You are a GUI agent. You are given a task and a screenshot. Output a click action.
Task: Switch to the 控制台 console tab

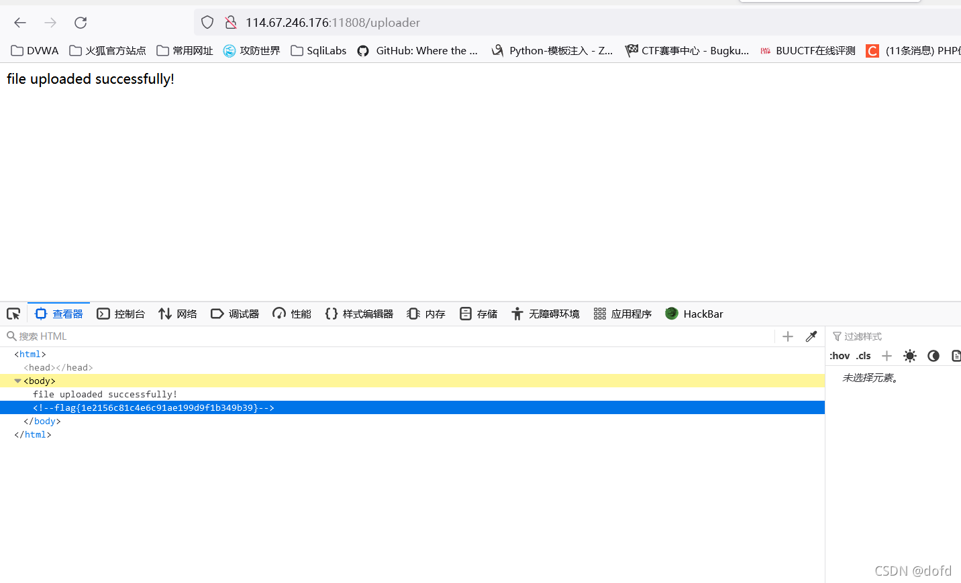tap(121, 314)
